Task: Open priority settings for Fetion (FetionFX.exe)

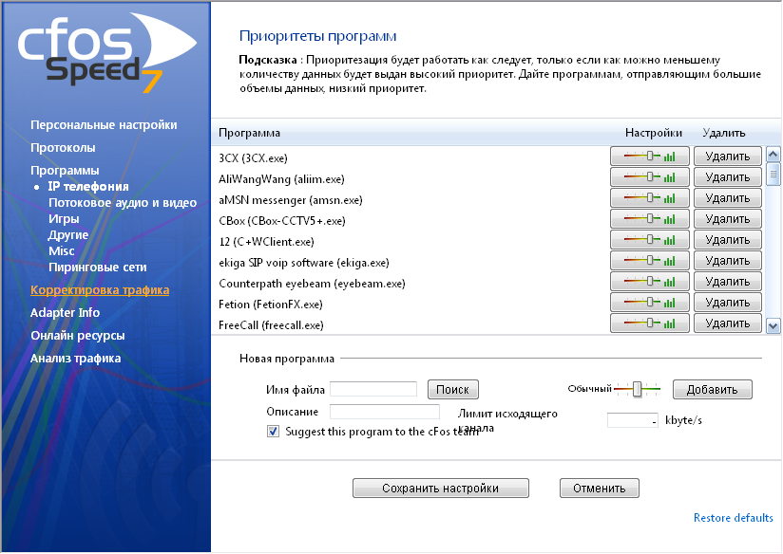Action: (650, 303)
